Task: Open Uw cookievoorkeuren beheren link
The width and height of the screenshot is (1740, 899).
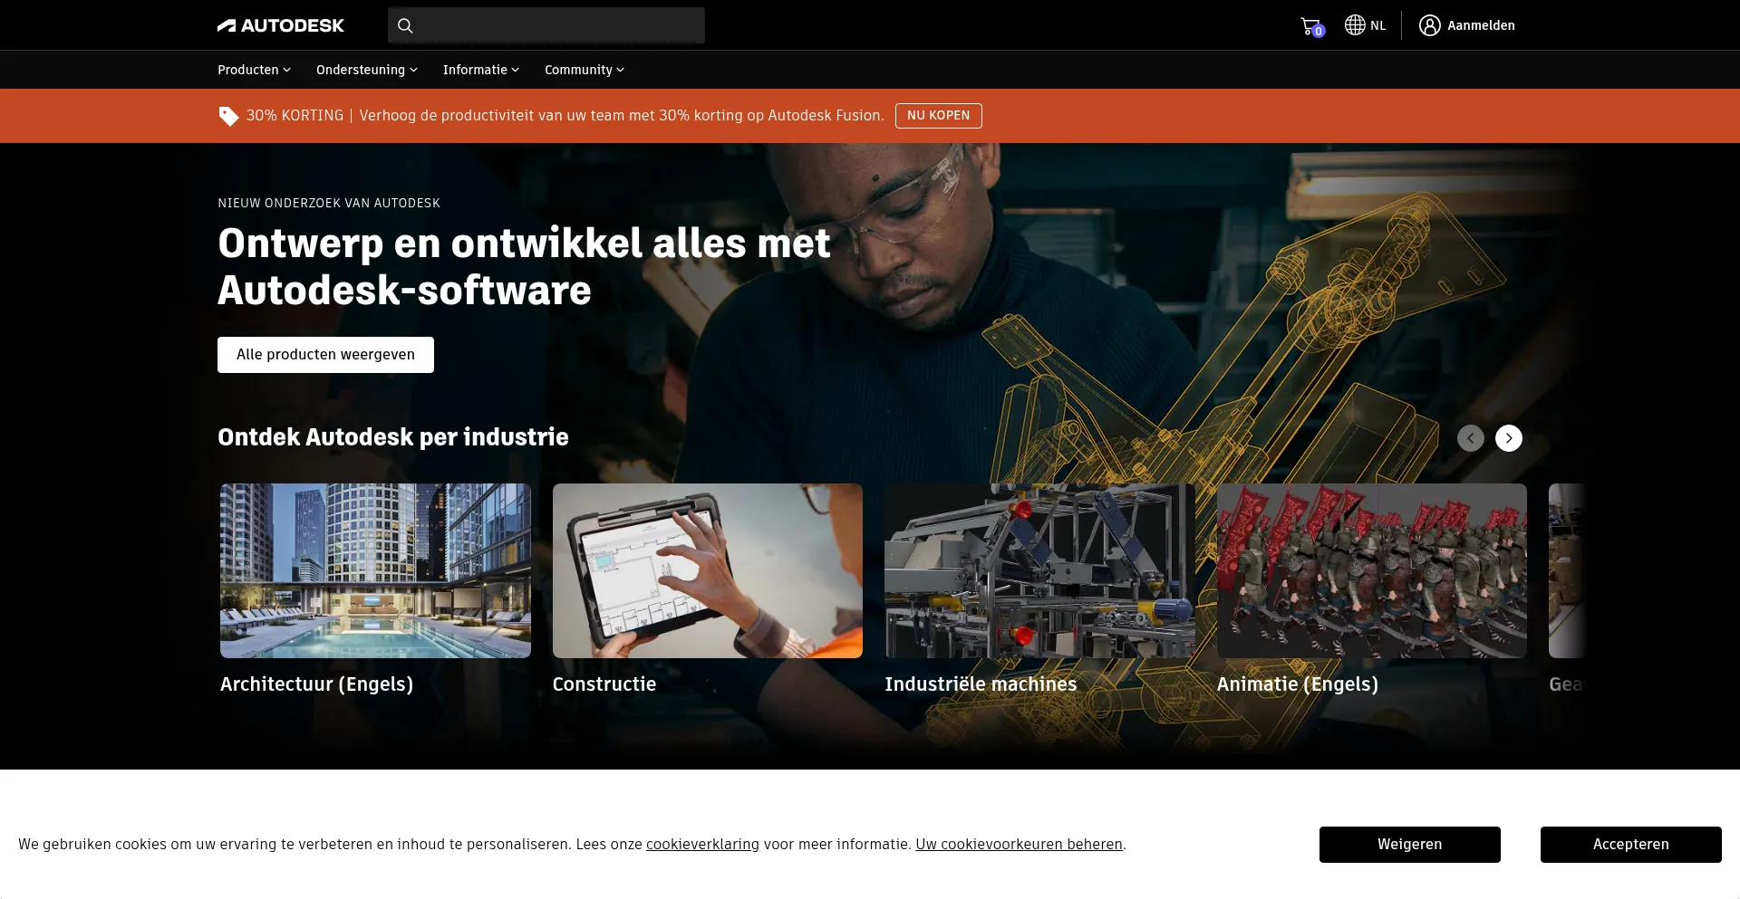Action: [1019, 845]
